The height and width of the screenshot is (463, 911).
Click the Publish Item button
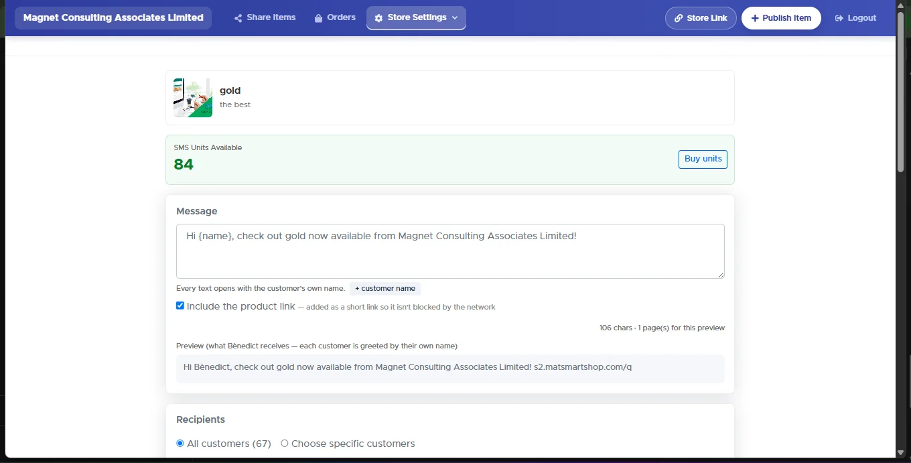(781, 18)
